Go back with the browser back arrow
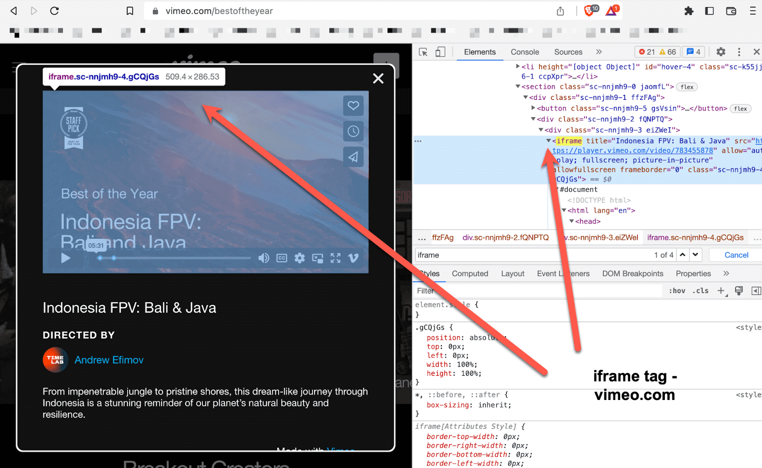 (14, 11)
